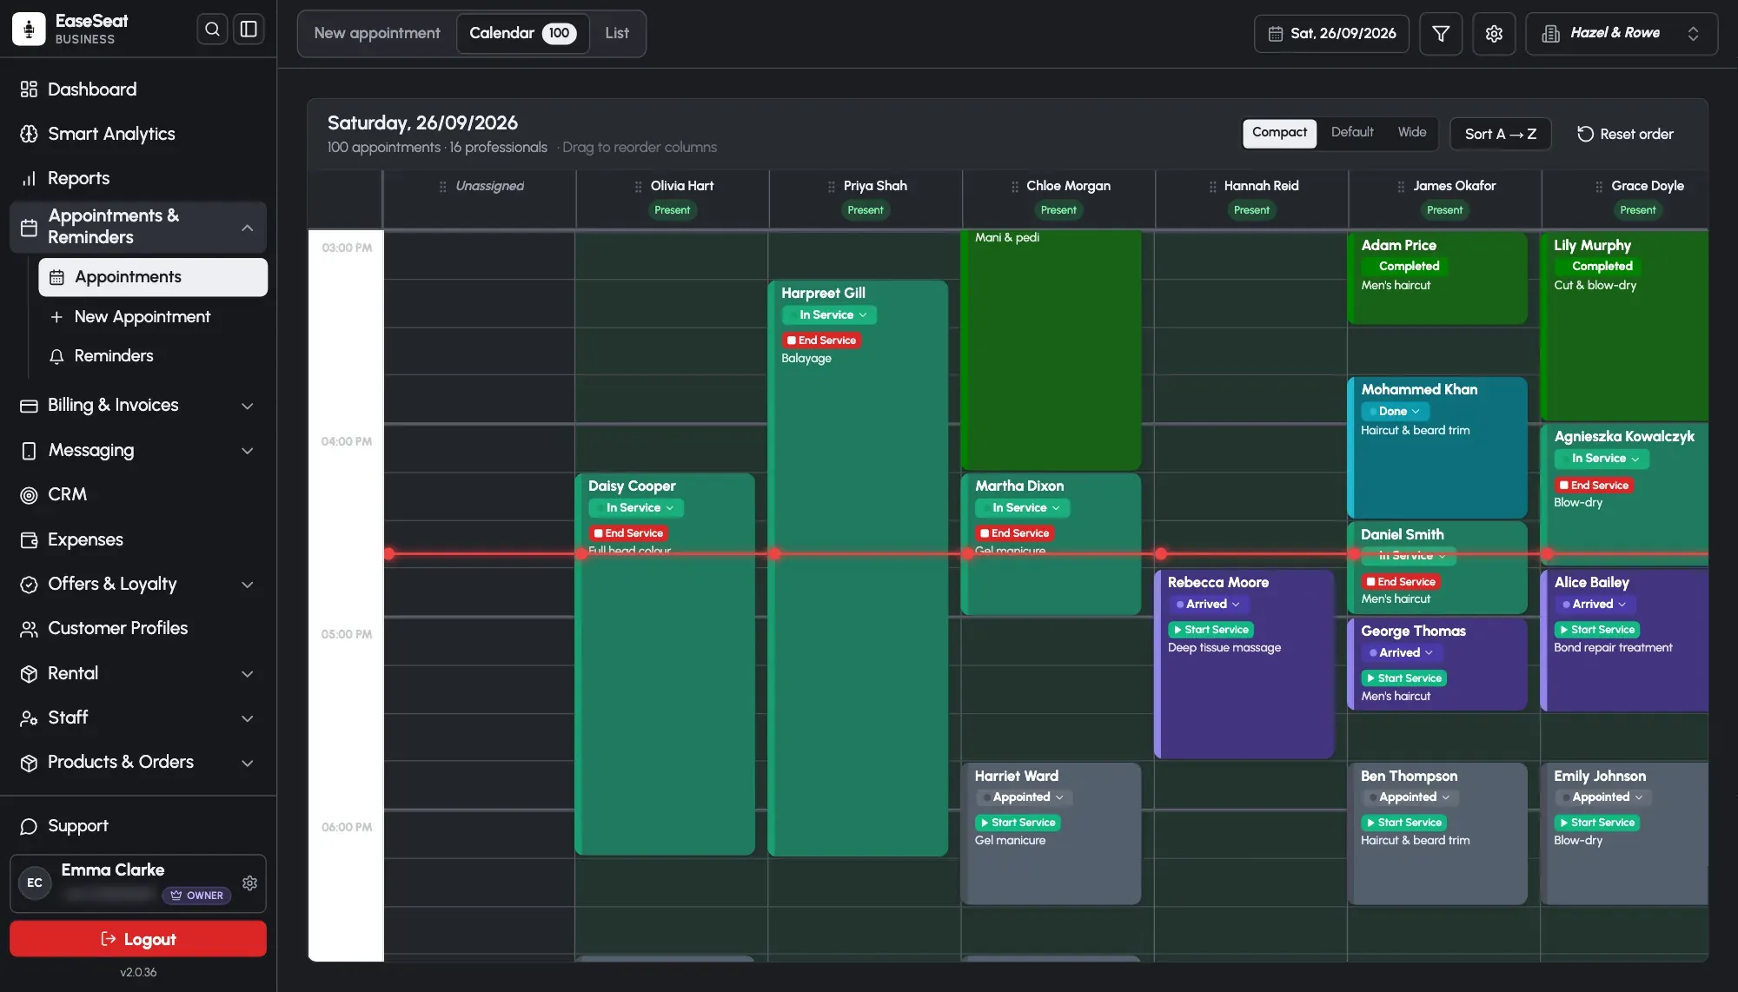Switch column width to Compact
The image size is (1738, 992).
(1279, 133)
